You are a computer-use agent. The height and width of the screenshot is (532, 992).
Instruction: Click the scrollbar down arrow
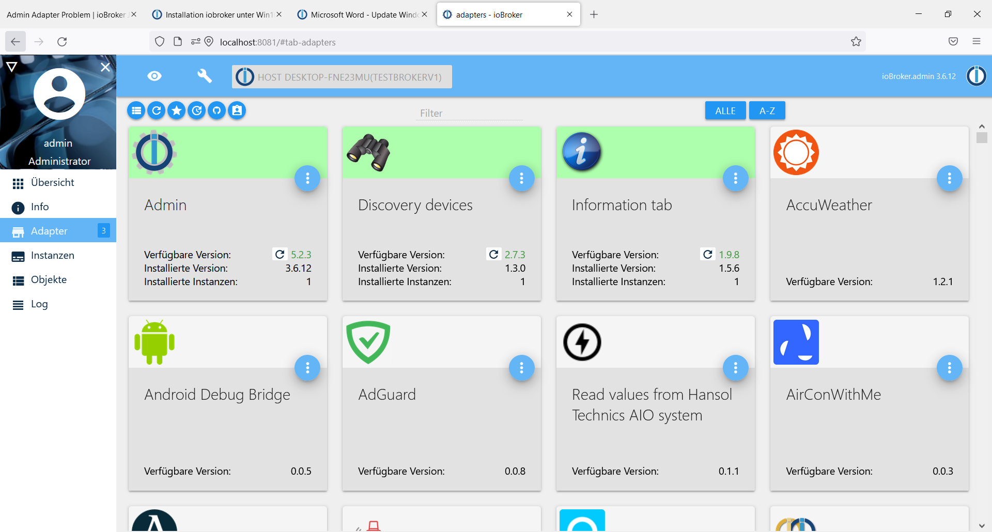(982, 526)
